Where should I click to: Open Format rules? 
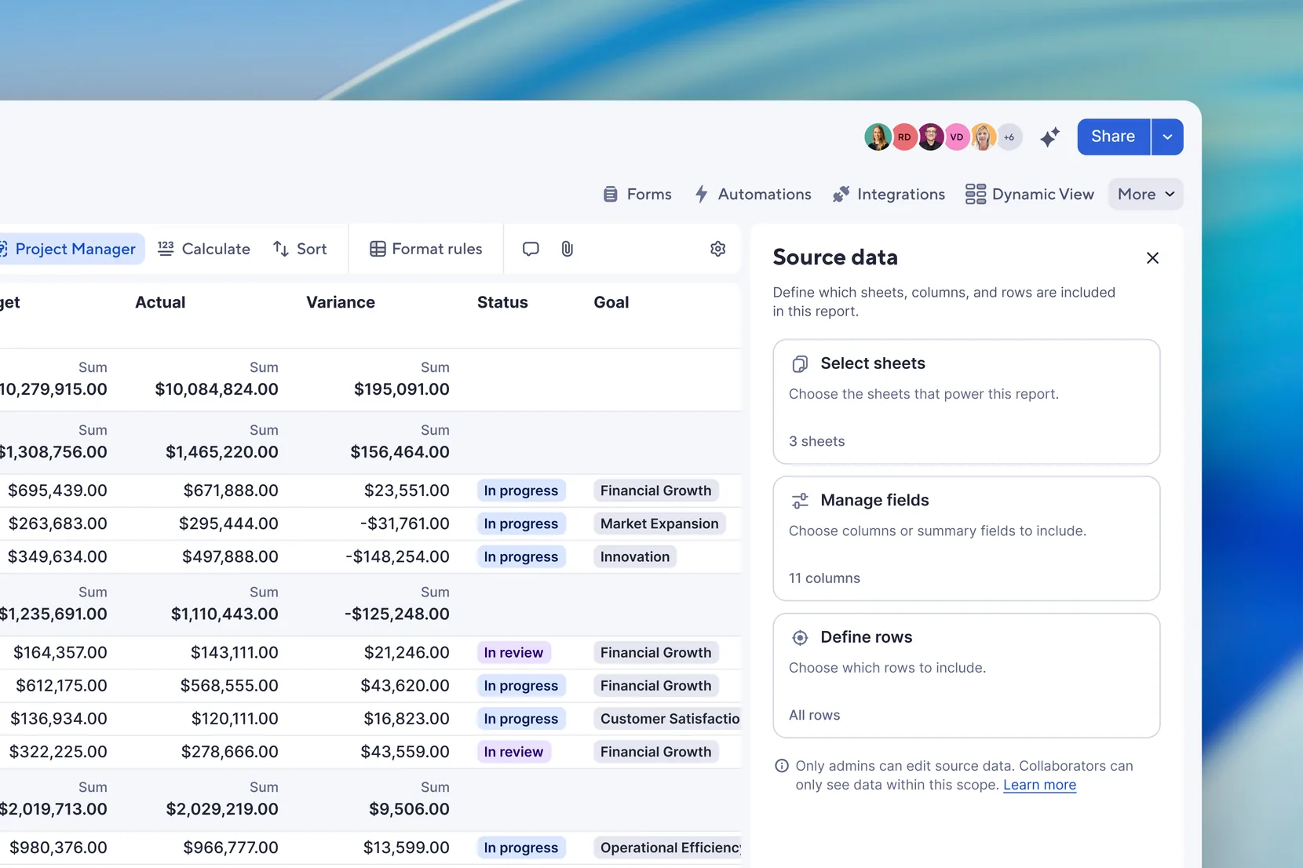point(426,249)
